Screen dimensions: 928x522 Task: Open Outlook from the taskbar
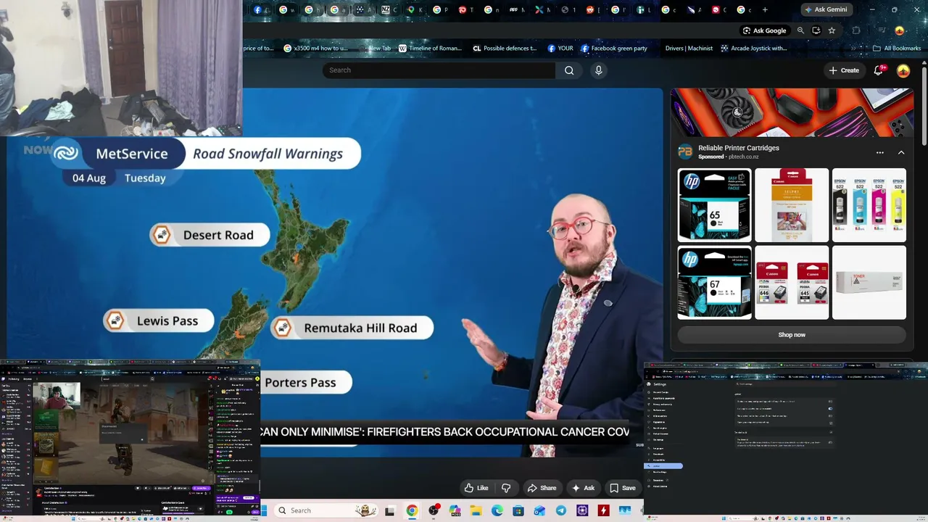pos(540,510)
